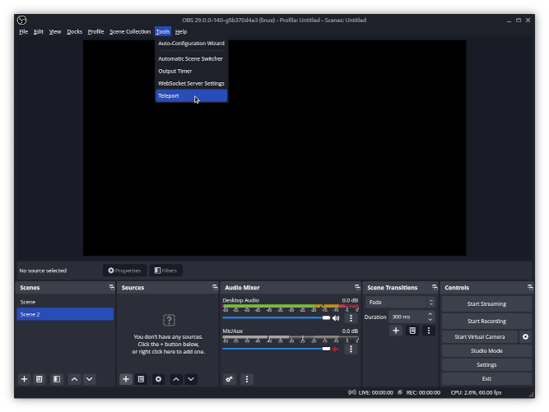The width and height of the screenshot is (549, 412).
Task: Open Desktop Audio three-dot options
Action: coord(351,318)
